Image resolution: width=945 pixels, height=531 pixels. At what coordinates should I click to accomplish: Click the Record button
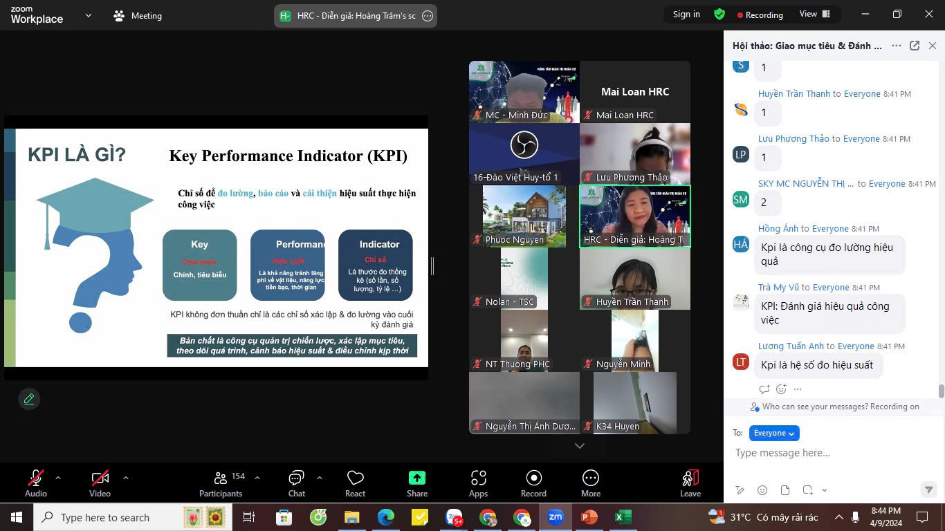coord(533,483)
